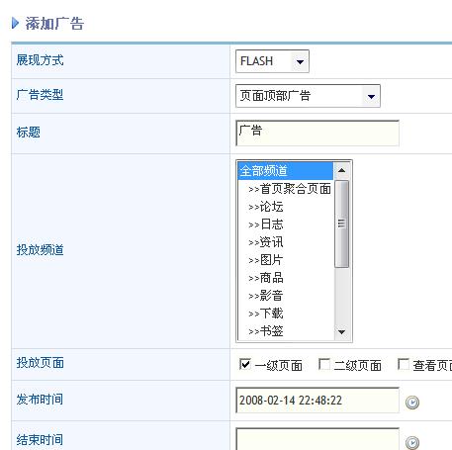
Task: Open the 广告类型 页面顶部广告 dropdown
Action: [308, 96]
